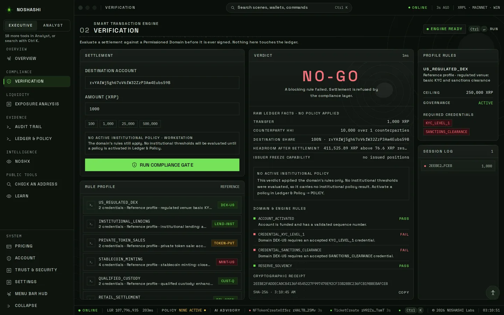Click the search magnifier icon in top bar
Viewport: 504px width, 315px height.
click(x=233, y=8)
